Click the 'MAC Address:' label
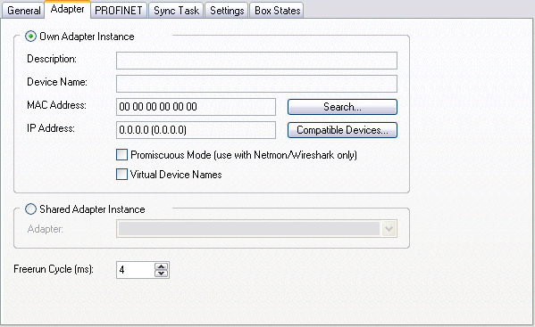This screenshot has width=535, height=327. tap(56, 105)
